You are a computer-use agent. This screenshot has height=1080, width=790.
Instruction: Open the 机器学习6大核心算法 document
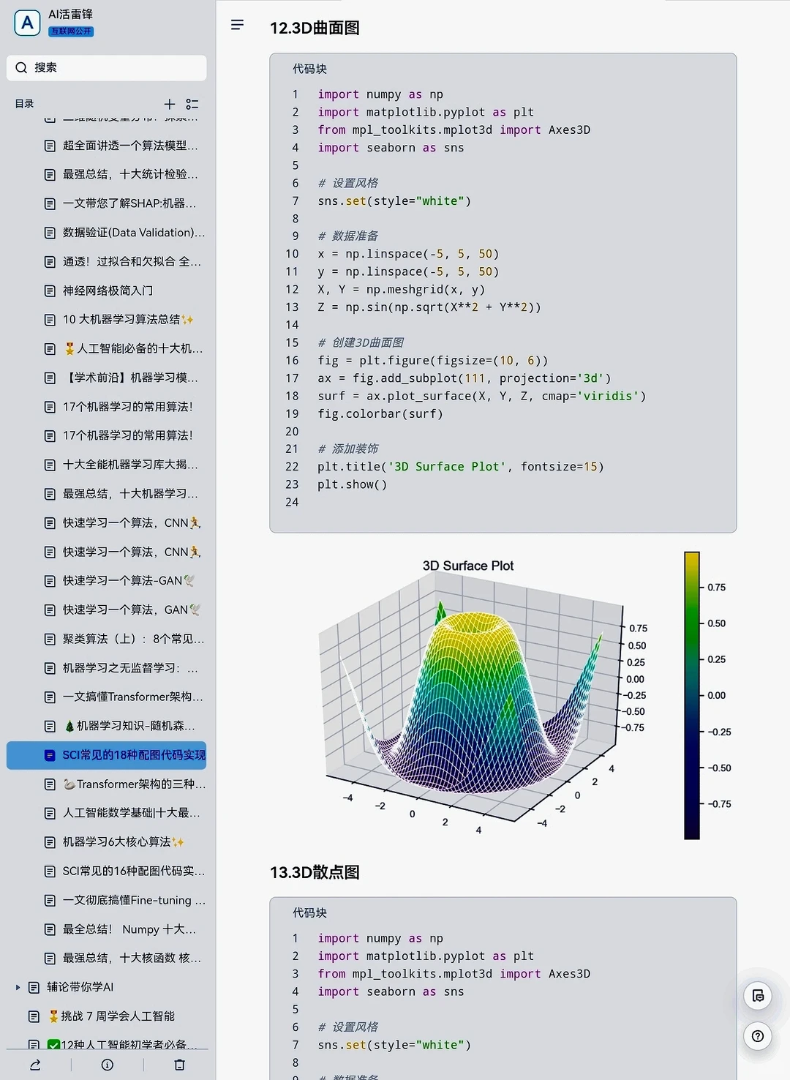tap(124, 842)
